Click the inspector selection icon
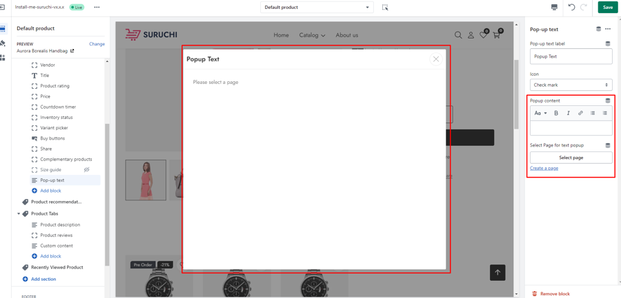Viewport: 621px width, 298px height. [385, 8]
